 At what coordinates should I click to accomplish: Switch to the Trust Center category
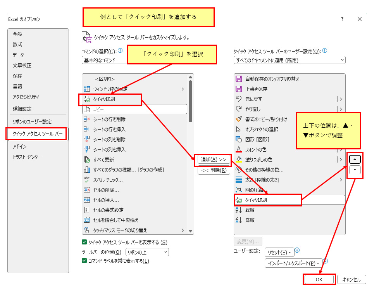pos(27,157)
